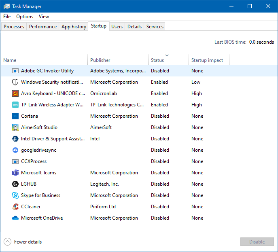Sort by the Startup impact column header
The width and height of the screenshot is (278, 252).
207,60
